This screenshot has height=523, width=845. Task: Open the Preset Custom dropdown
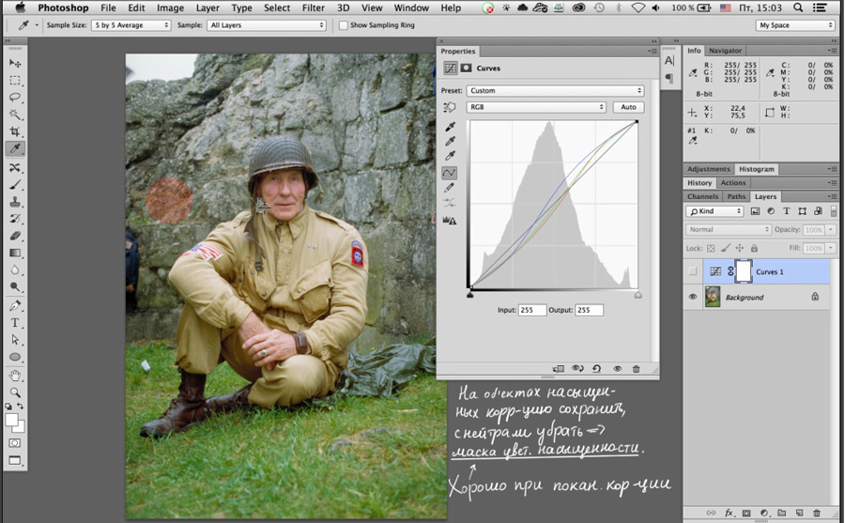(x=555, y=90)
